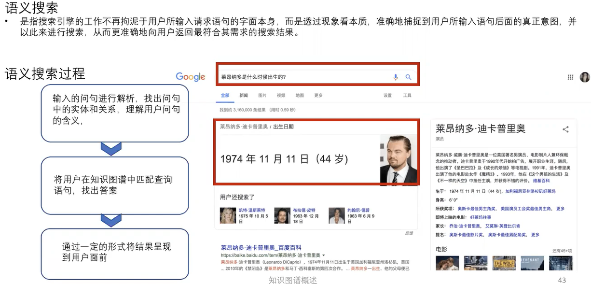Open the 凯特·温斯莱特 link
This screenshot has height=284, width=591.
pos(252,210)
